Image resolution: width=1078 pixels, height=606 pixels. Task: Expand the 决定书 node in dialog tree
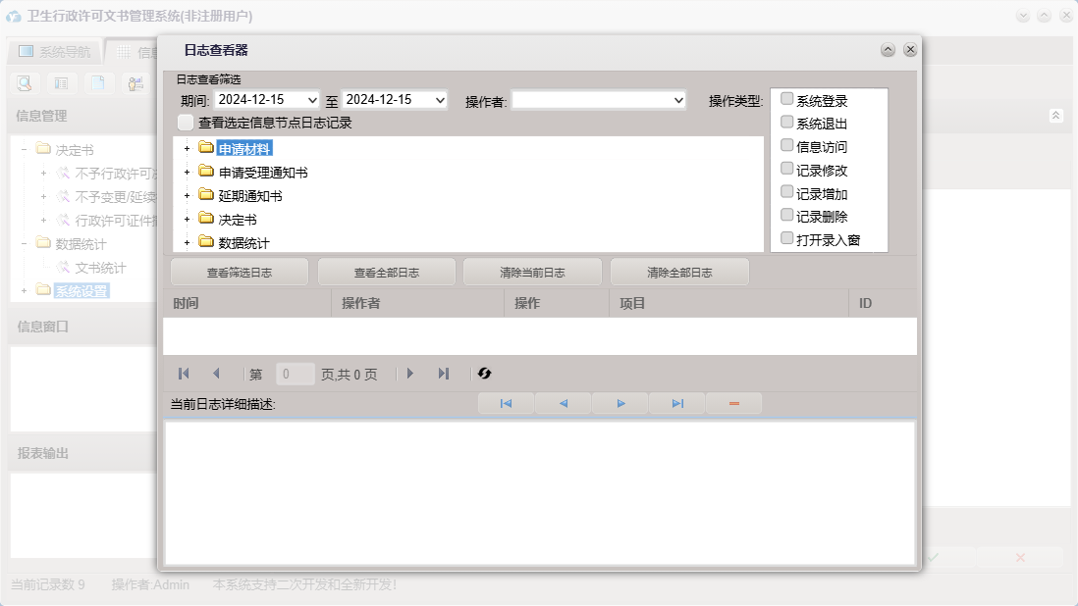click(x=187, y=220)
